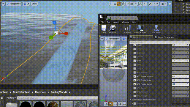190x107 pixels.
Task: Open File menu in material editor
Action: (x=102, y=22)
